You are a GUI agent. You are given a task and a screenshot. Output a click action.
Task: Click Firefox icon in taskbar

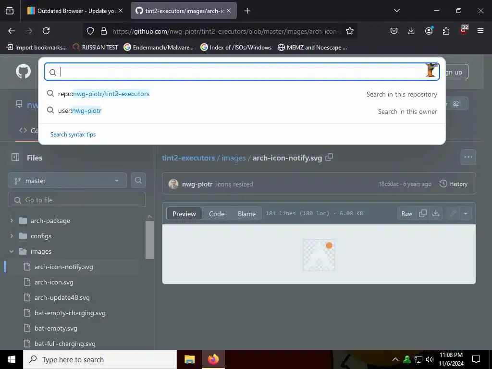pos(213,359)
